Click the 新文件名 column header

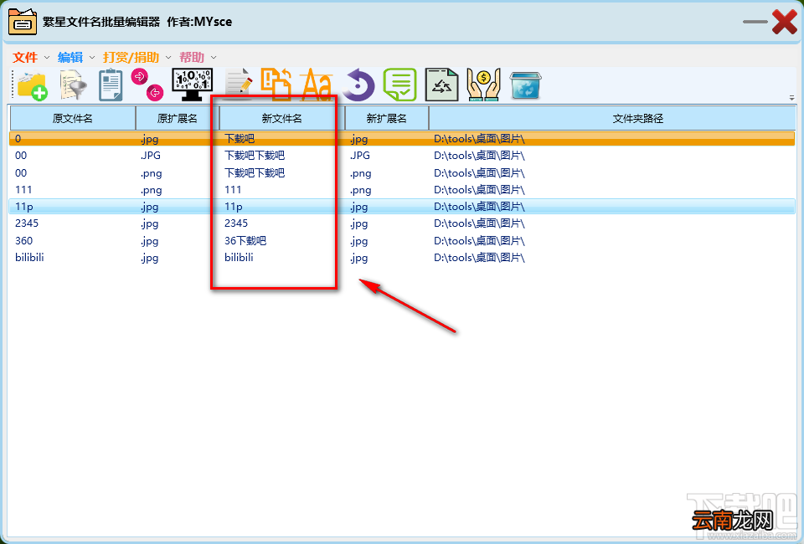click(x=282, y=118)
